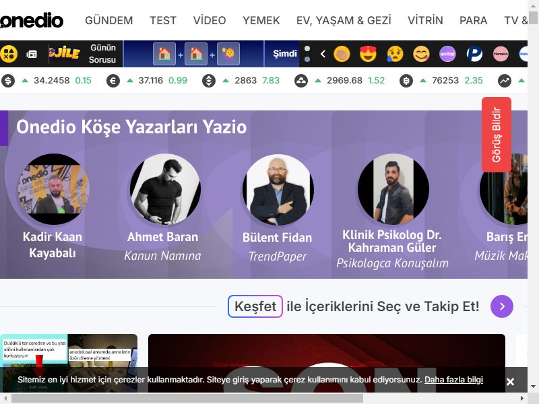Click the bitcoin currency icon
539x404 pixels.
pyautogui.click(x=406, y=81)
